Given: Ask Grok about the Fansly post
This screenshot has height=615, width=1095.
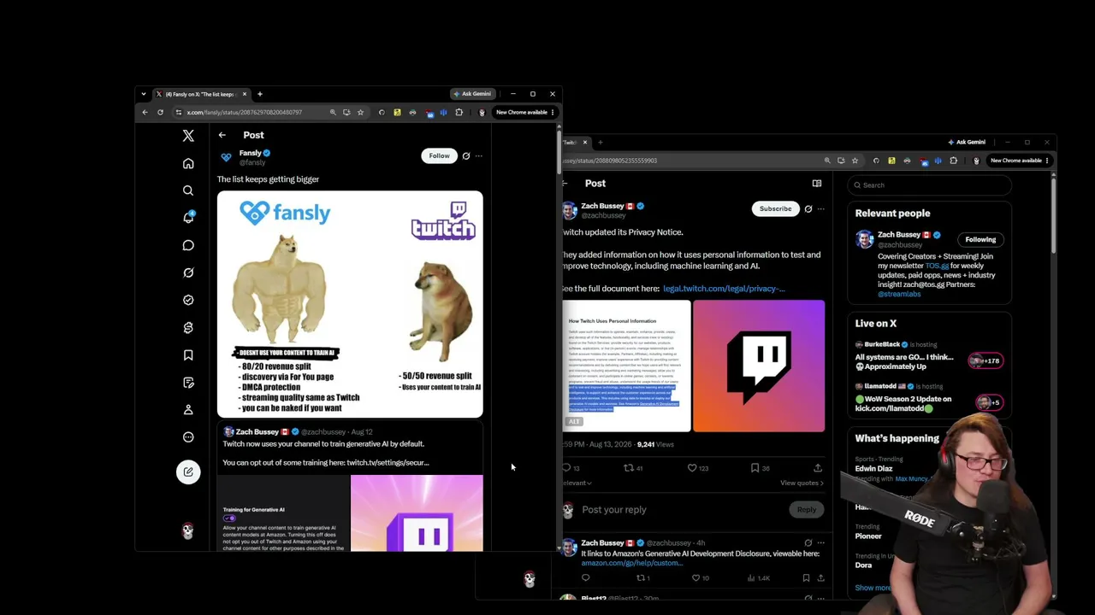Looking at the screenshot, I should coord(466,155).
